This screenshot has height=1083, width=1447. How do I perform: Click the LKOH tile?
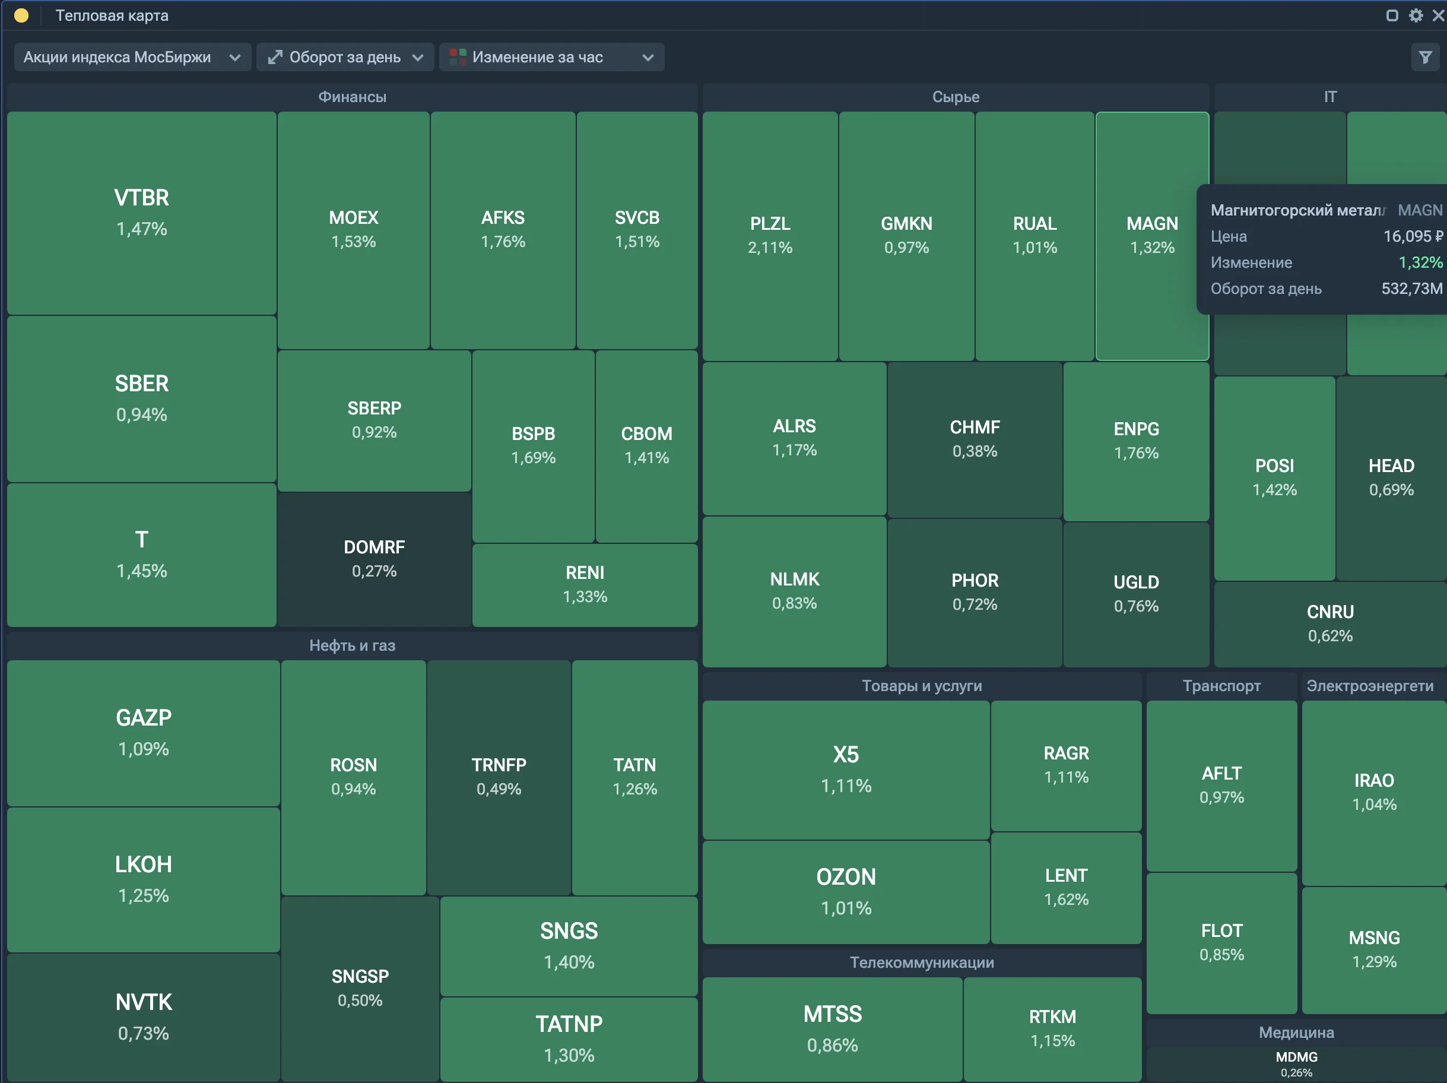click(x=144, y=879)
